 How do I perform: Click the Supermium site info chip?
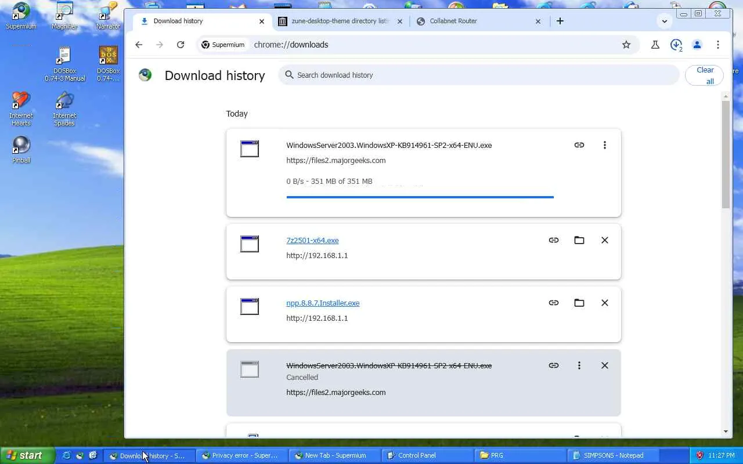pos(223,45)
